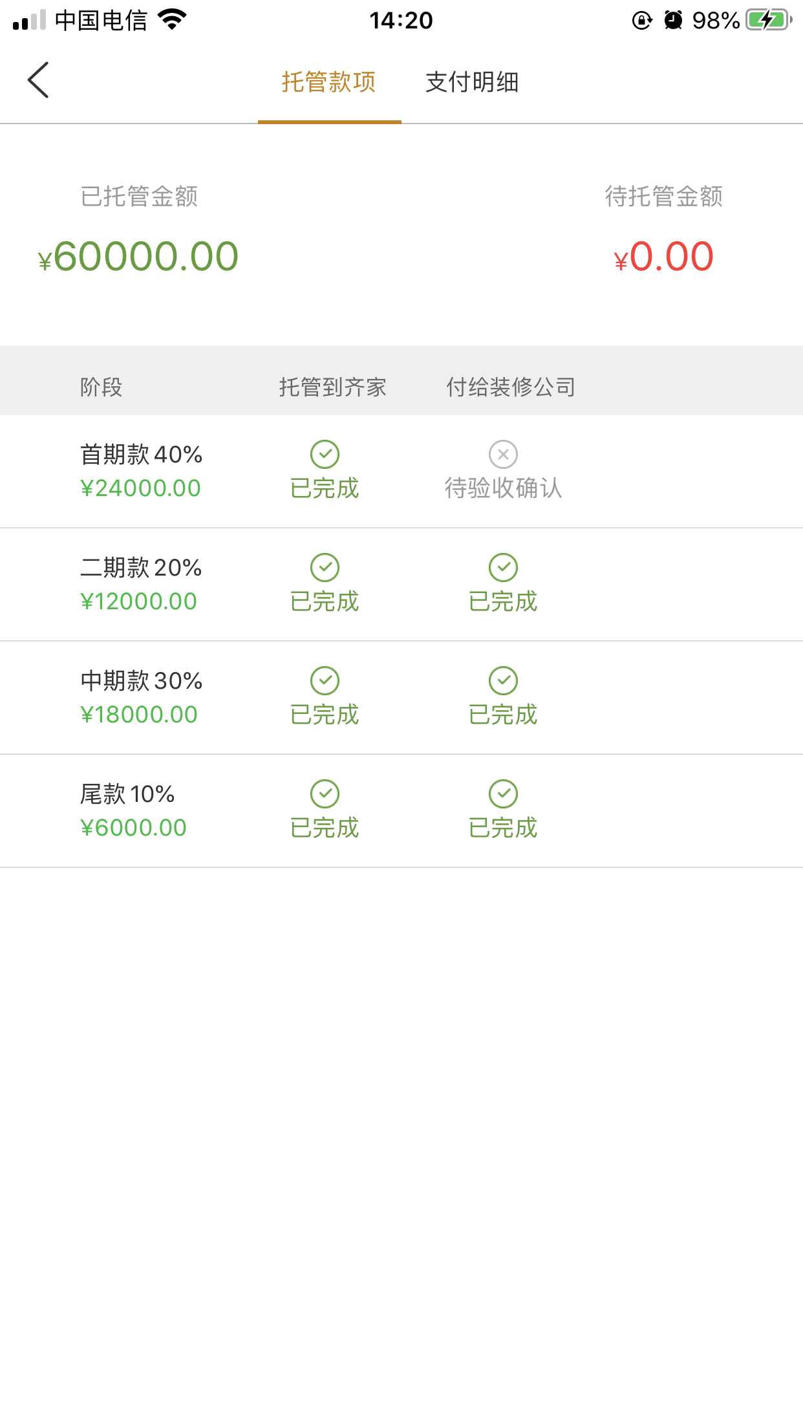The width and height of the screenshot is (803, 1428).
Task: Tap 待验收确认 status for 首期款
Action: [x=503, y=488]
